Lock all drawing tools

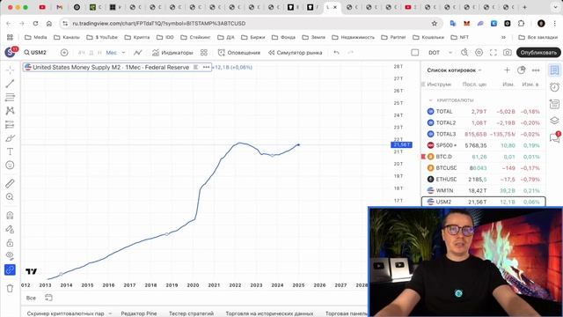click(x=10, y=243)
